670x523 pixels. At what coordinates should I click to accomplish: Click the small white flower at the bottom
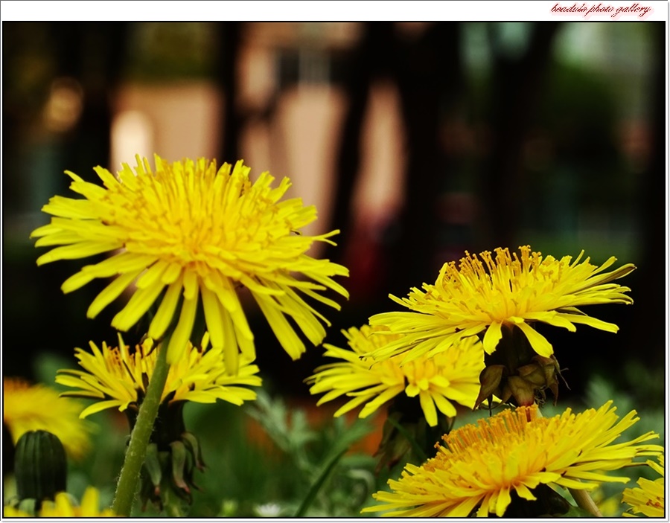[268, 510]
